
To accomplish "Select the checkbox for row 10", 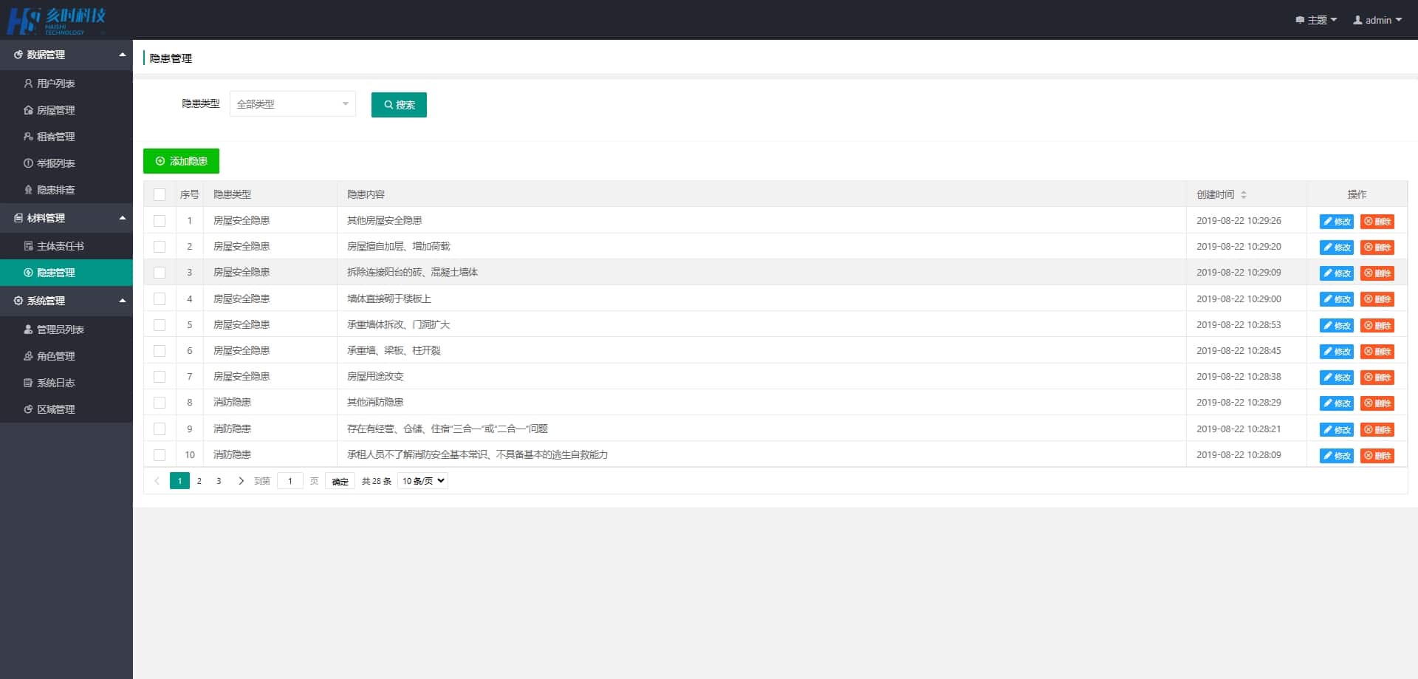I will pos(160,455).
